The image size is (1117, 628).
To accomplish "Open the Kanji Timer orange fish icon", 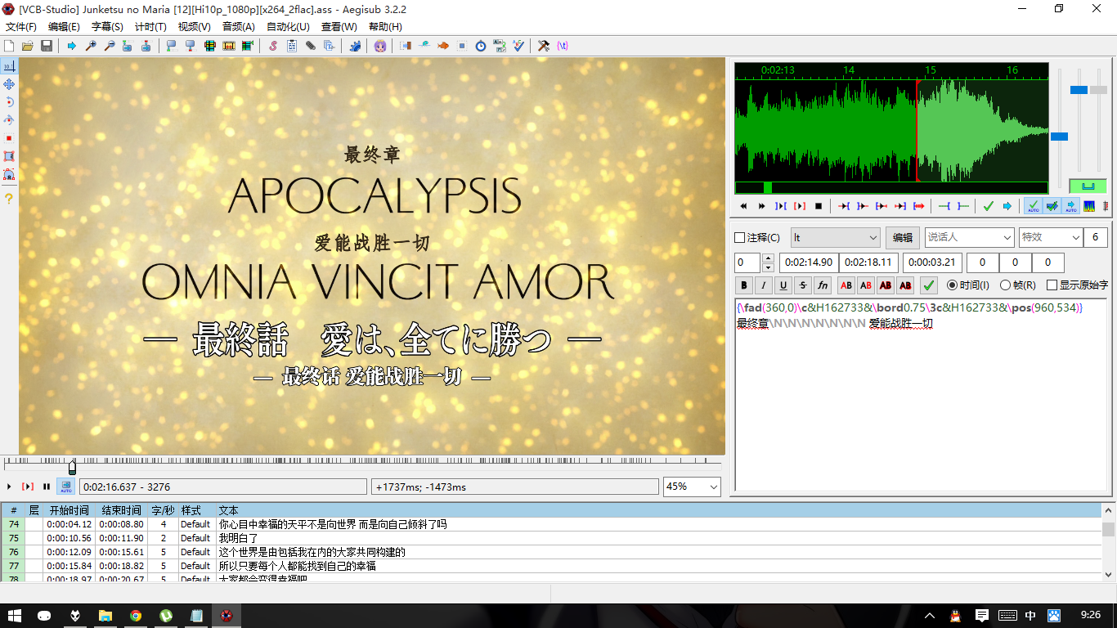I will click(x=443, y=46).
